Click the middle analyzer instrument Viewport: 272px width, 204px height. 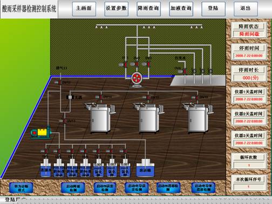pos(148,118)
